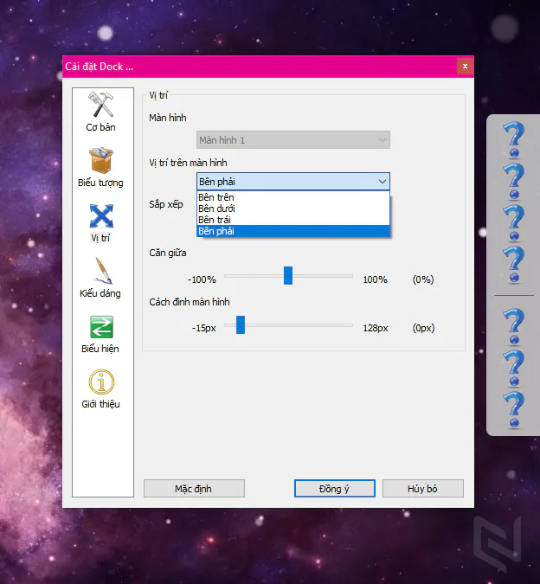Click the first question-mark dock icon
Screen dimensions: 540x584
(514, 139)
